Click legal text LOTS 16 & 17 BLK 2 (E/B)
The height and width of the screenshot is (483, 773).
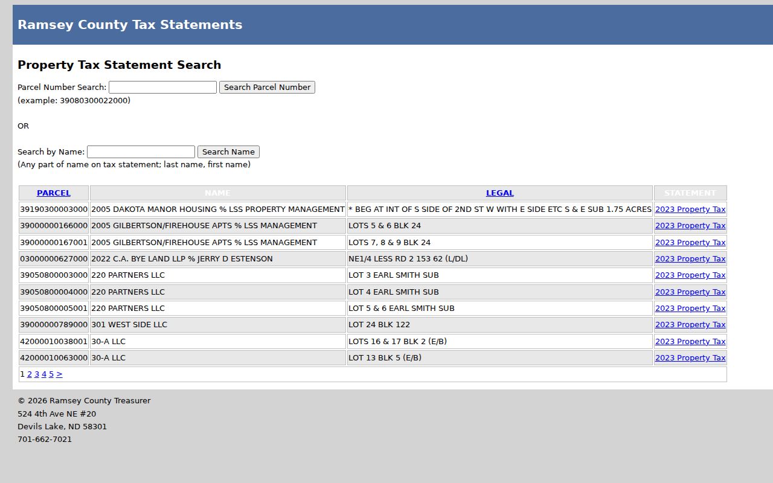click(397, 342)
